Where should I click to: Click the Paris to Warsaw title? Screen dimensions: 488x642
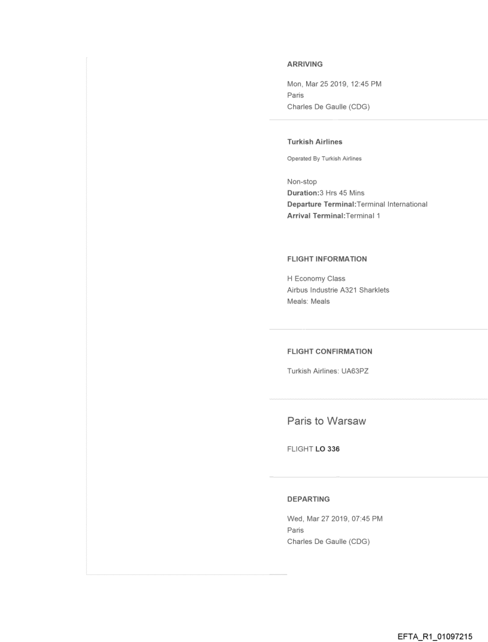tap(327, 421)
